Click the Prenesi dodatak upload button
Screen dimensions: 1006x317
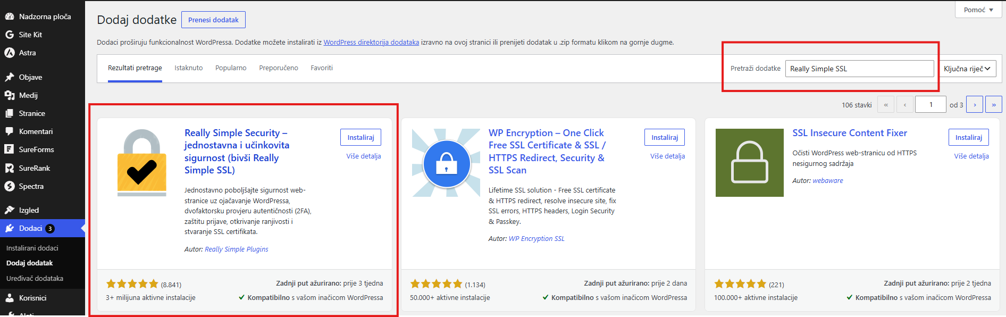(213, 20)
